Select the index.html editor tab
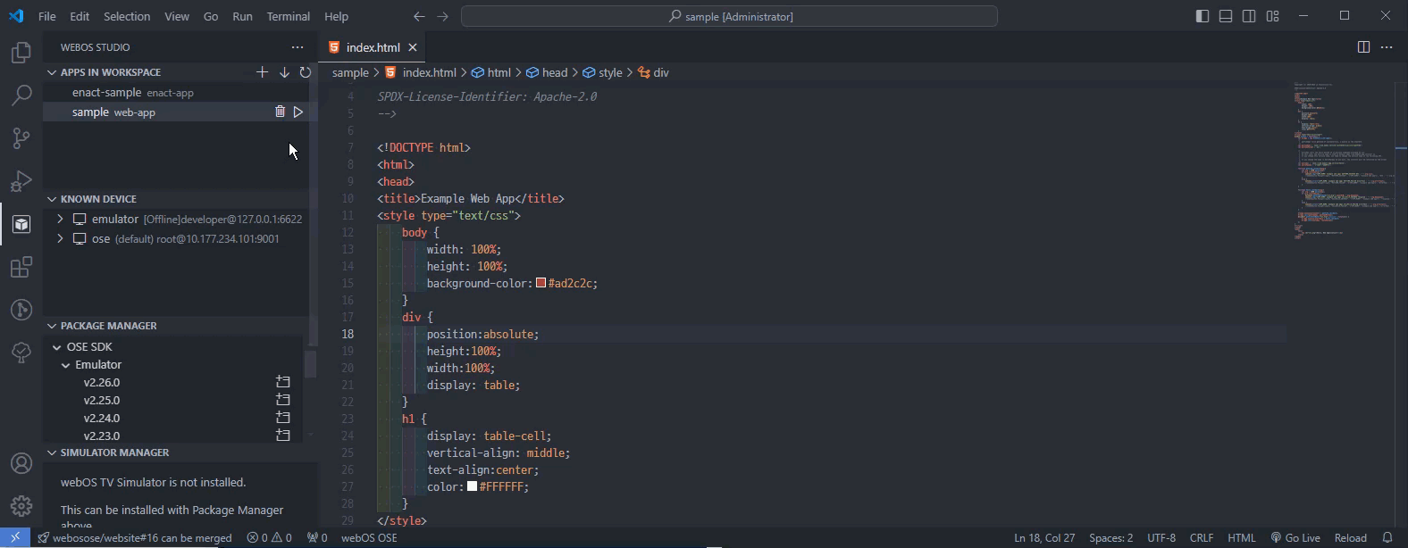The image size is (1408, 548). tap(373, 47)
